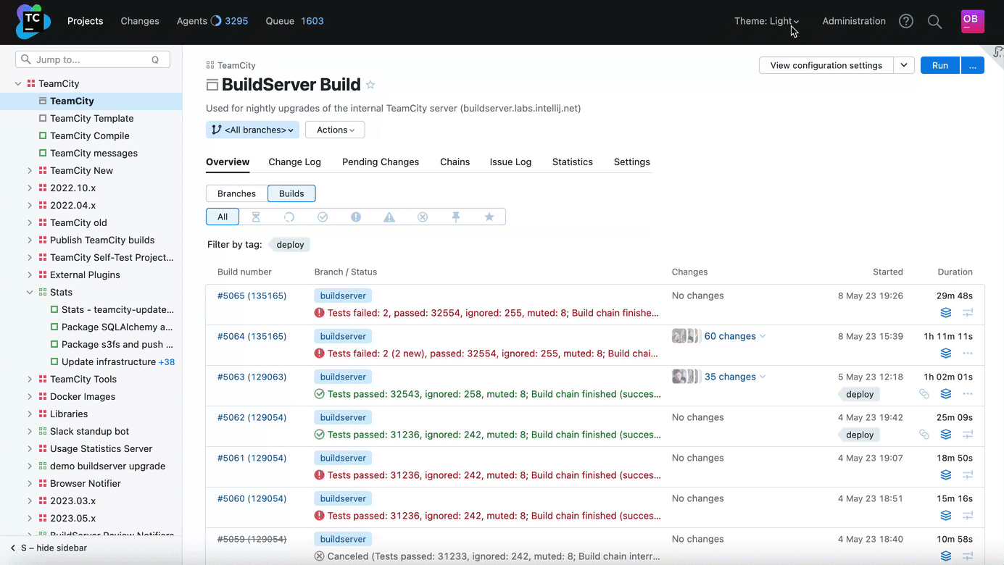Click the arrows icon on build #5060 row
The image size is (1004, 565).
[968, 516]
